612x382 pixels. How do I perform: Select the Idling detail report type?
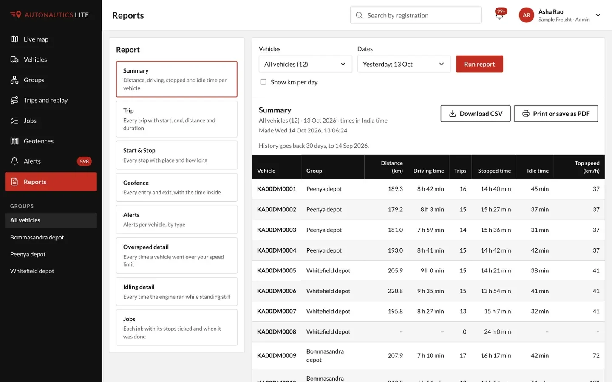pyautogui.click(x=177, y=292)
